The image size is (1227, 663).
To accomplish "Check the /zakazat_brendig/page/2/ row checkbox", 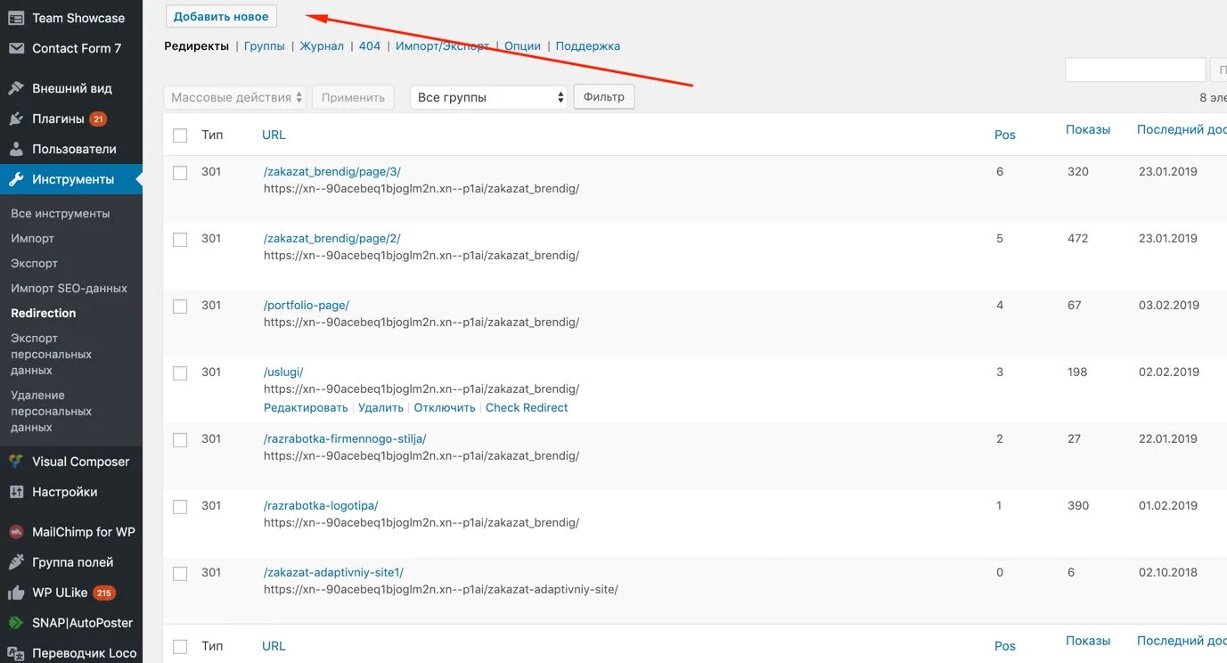I will click(x=180, y=240).
